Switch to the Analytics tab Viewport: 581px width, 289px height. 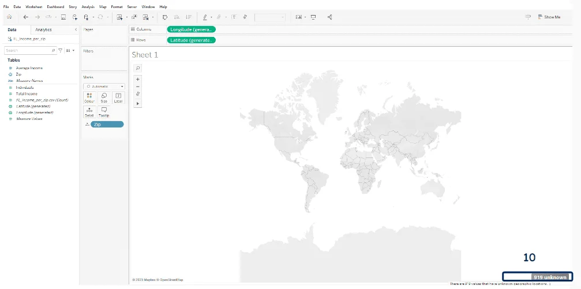tap(43, 29)
